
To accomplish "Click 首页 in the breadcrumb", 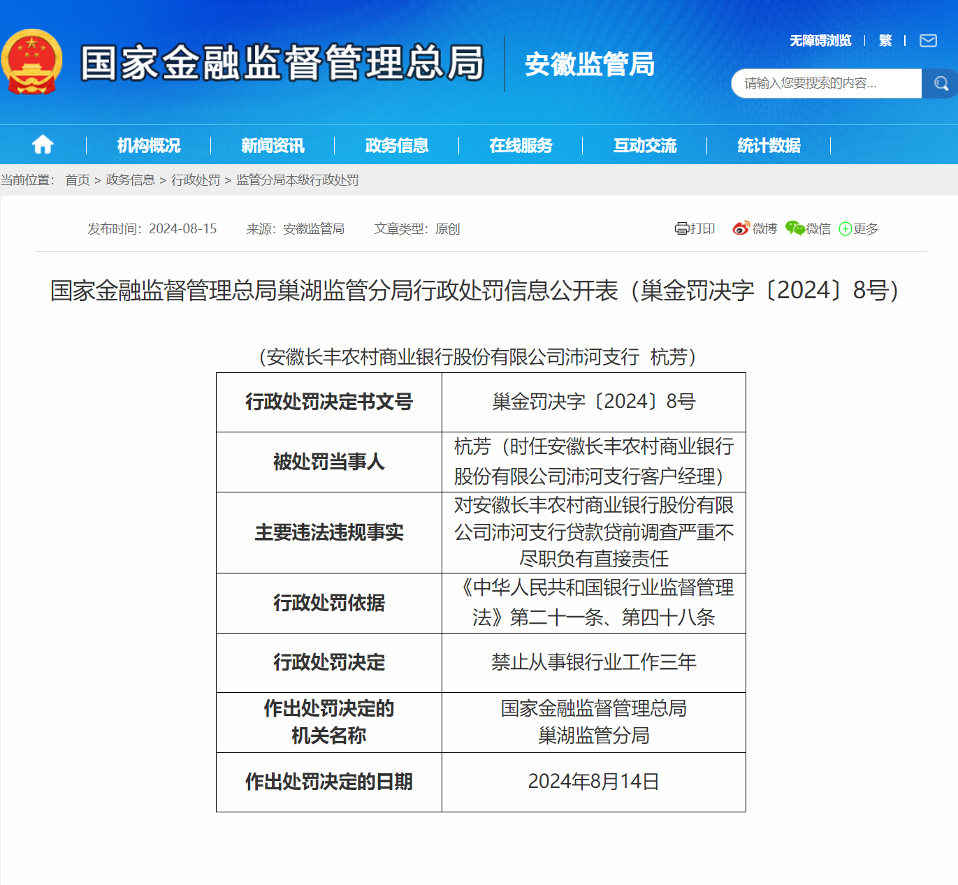I will pos(78,180).
